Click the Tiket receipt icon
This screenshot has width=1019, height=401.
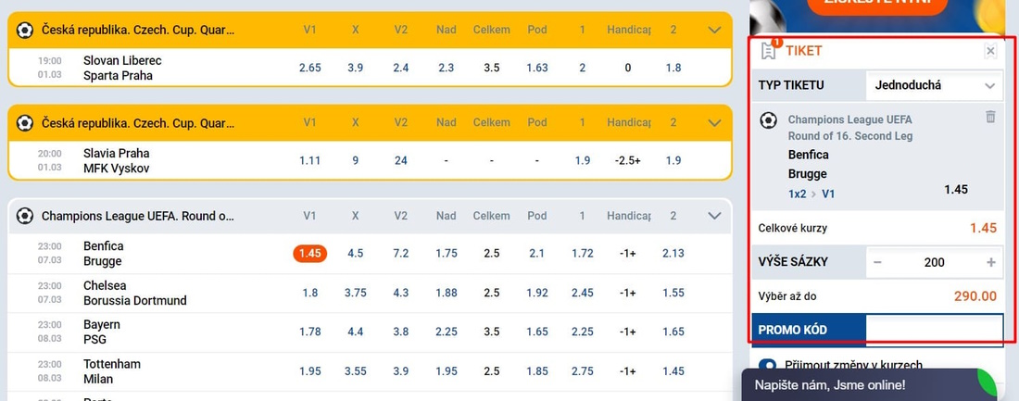pyautogui.click(x=769, y=51)
